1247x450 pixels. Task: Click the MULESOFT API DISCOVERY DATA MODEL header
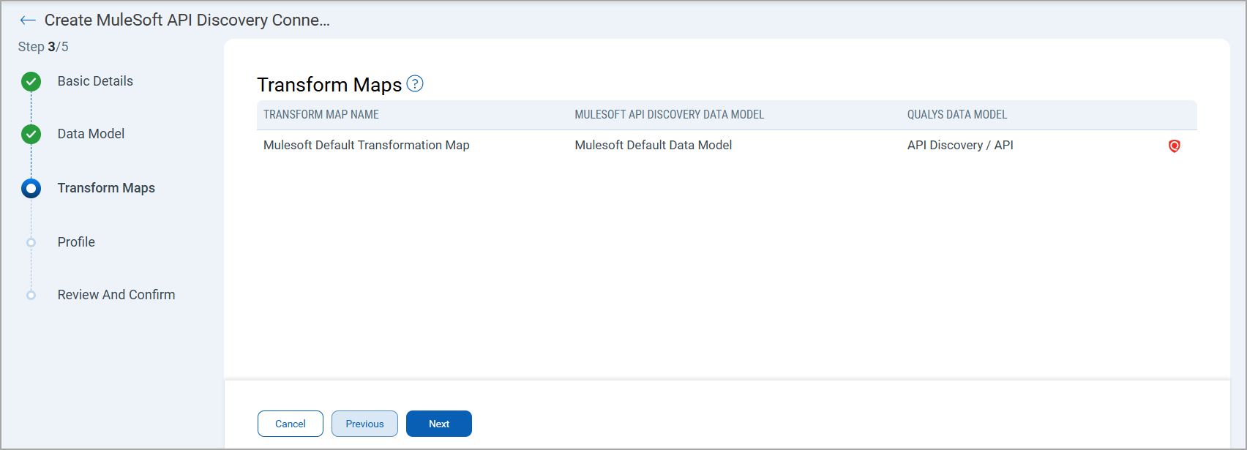click(x=669, y=115)
